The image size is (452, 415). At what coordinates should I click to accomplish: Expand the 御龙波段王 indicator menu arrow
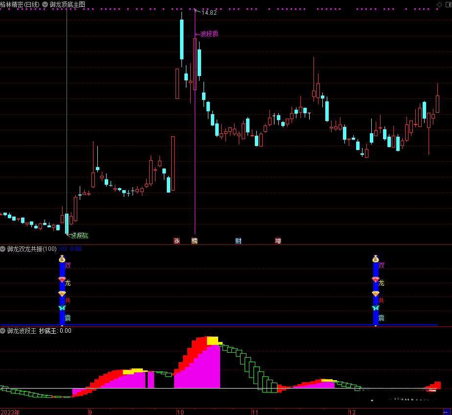[3, 331]
